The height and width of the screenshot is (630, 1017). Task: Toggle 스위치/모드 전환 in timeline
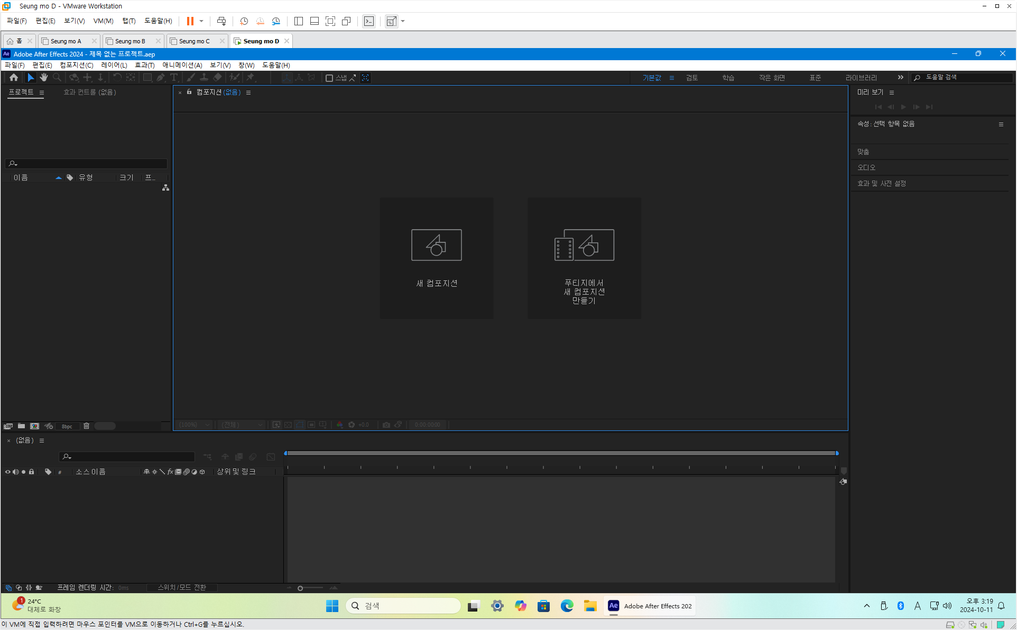click(182, 587)
